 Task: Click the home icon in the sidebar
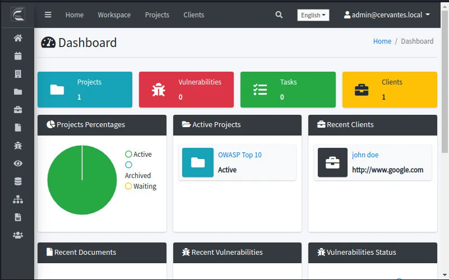pos(18,38)
